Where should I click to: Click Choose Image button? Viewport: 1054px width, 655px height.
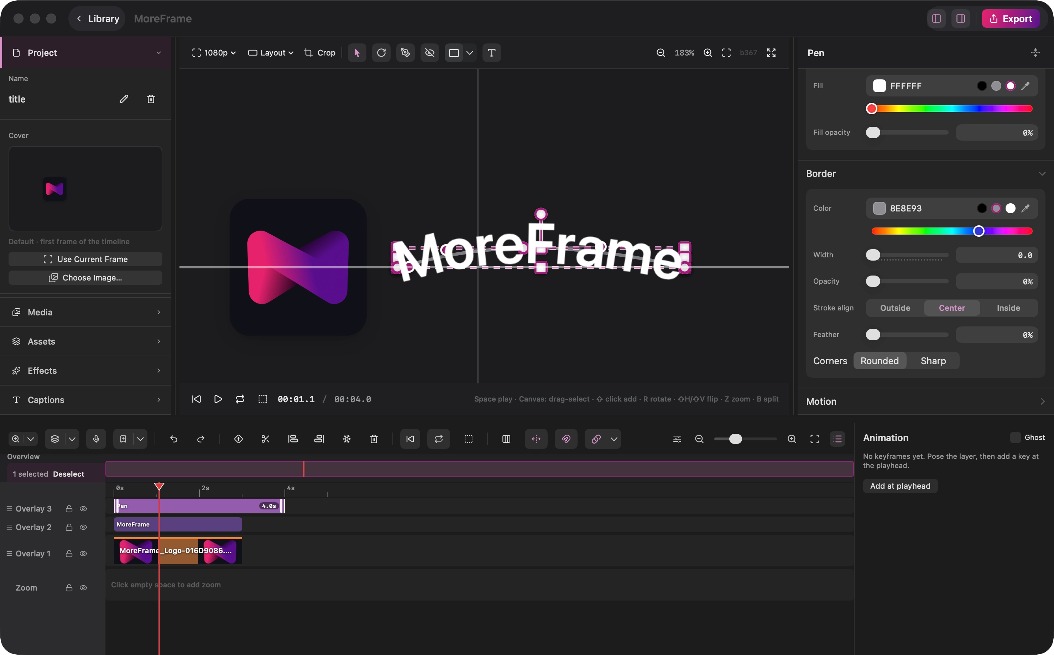[85, 278]
